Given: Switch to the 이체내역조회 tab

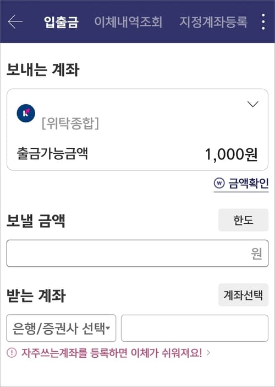Looking at the screenshot, I should coord(128,22).
